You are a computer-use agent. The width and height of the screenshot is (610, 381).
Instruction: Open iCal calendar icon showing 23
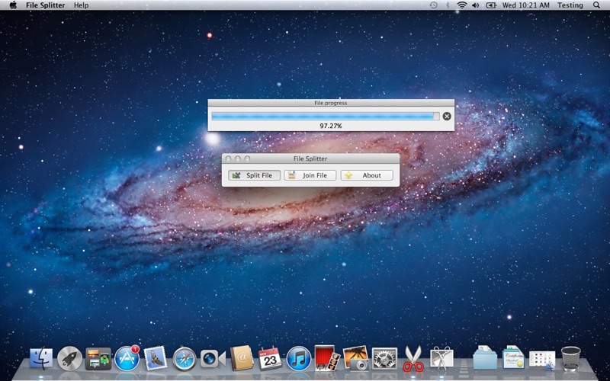[x=270, y=358]
